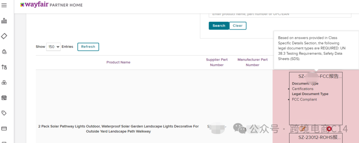359x143 pixels.
Task: Click the Refresh button
Action: (x=88, y=47)
